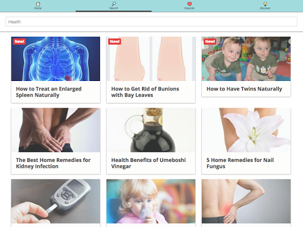Screen dimensions: 303x227
Task: Open the enlarged spleen X-ray thumbnail
Action: (56, 59)
